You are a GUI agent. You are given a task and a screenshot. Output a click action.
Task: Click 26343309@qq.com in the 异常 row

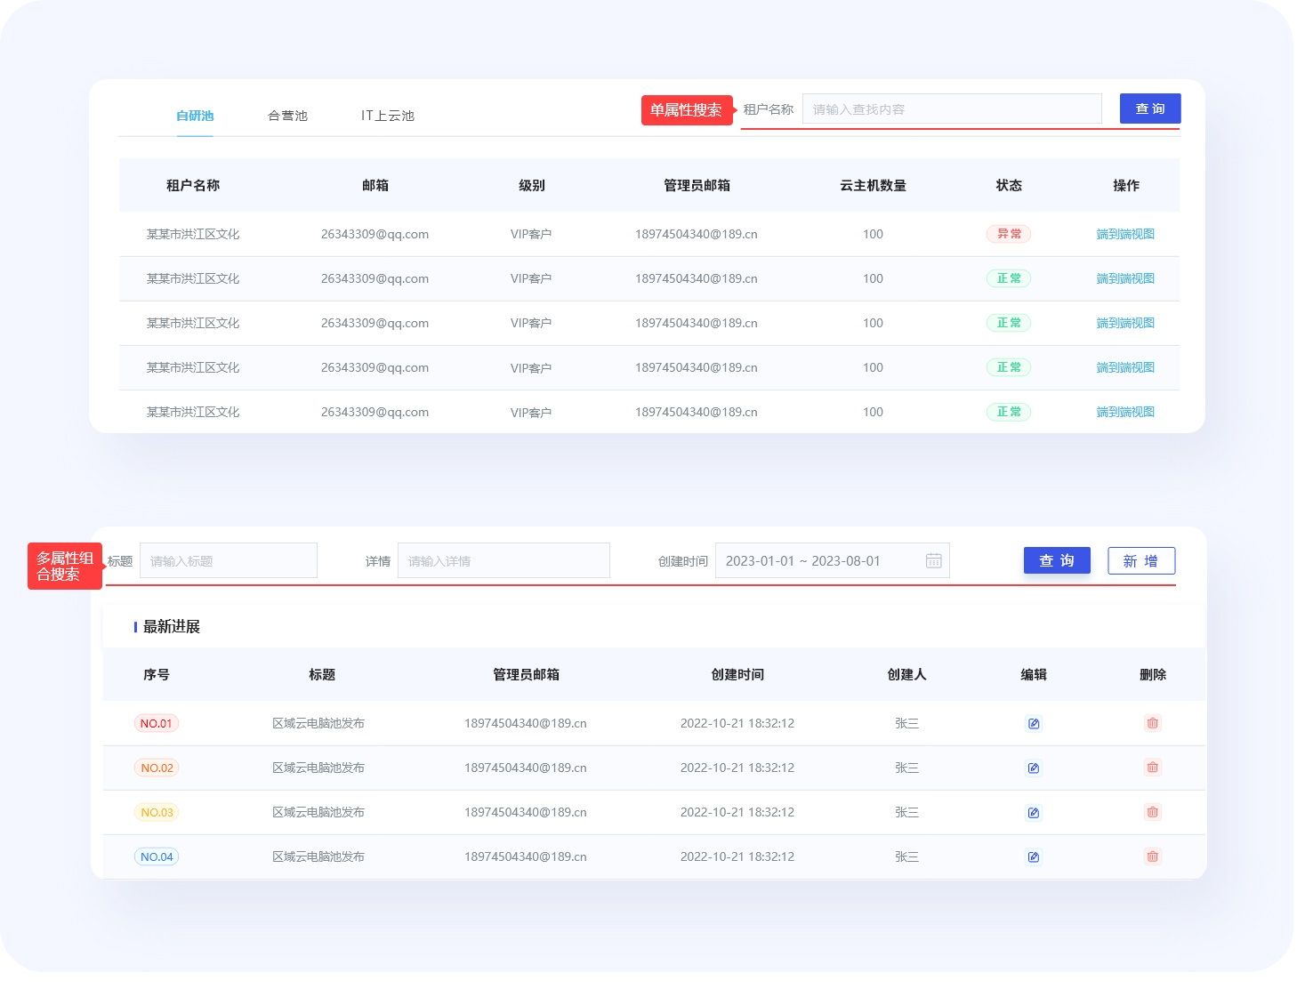[375, 234]
